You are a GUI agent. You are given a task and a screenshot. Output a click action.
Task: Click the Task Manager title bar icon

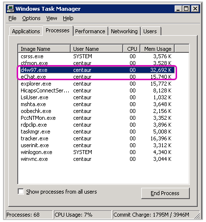11,9
